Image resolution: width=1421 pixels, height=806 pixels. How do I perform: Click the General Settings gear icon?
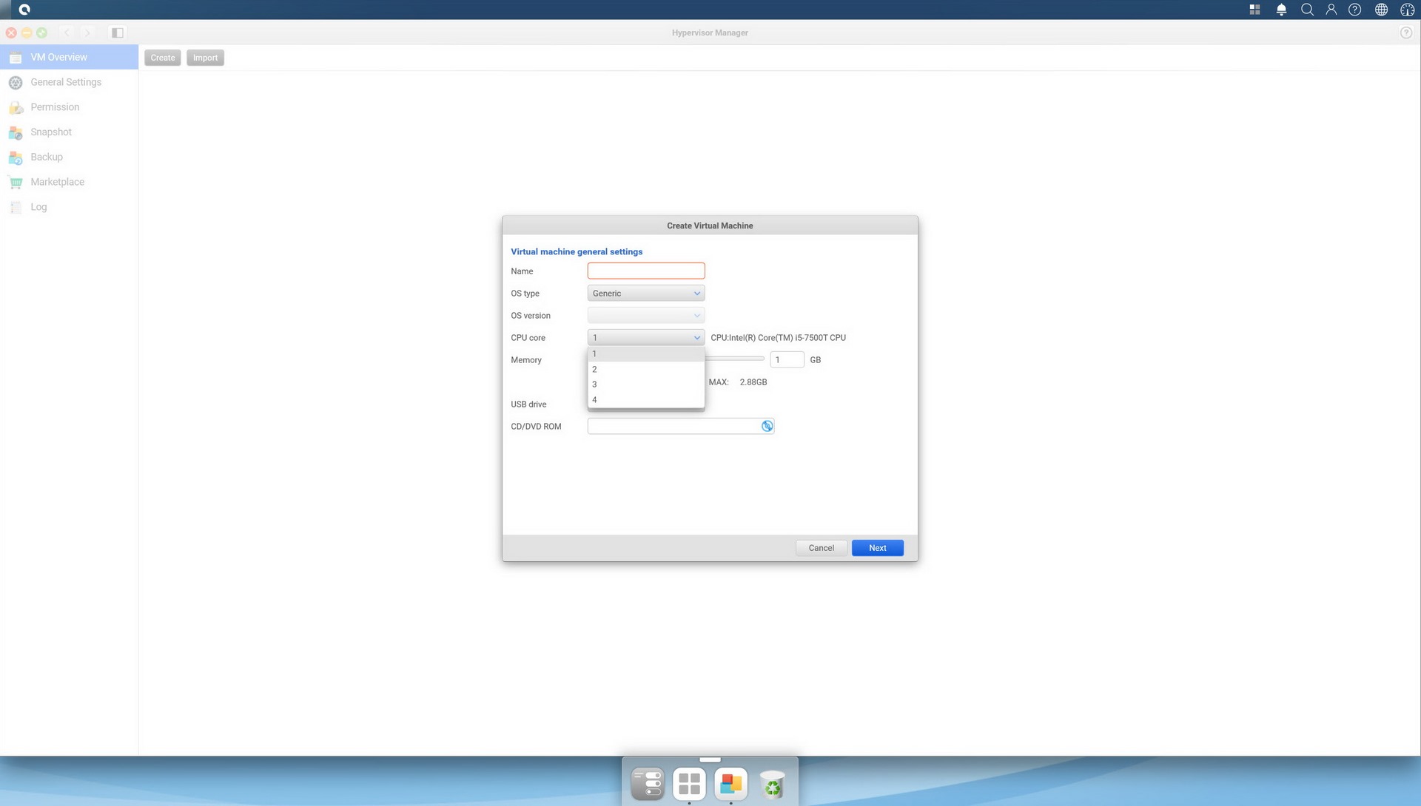(16, 82)
